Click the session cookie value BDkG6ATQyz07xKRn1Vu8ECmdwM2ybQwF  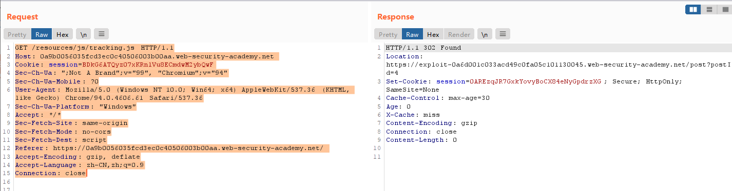[x=148, y=65]
